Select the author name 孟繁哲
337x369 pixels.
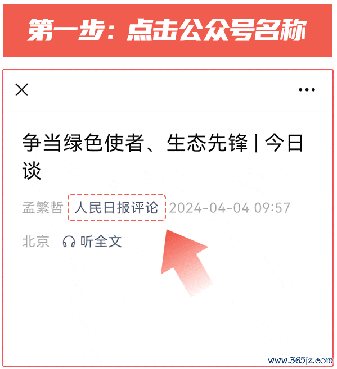43,208
